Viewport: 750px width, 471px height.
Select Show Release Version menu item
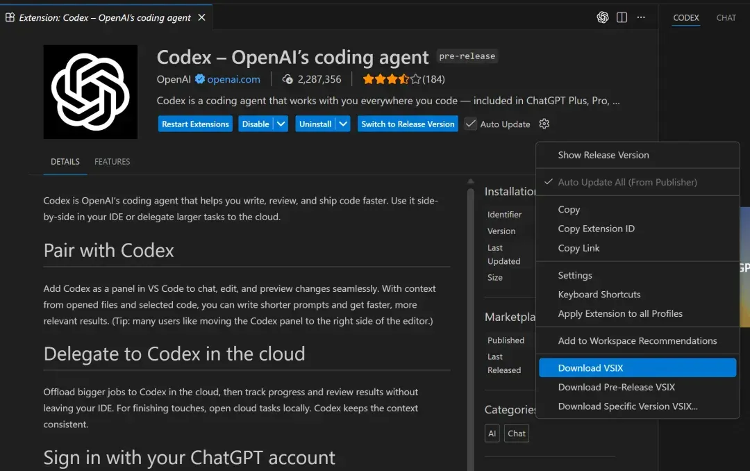[x=637, y=155]
